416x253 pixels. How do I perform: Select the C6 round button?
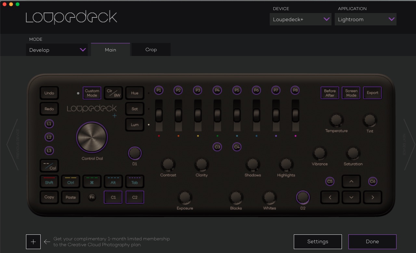(372, 182)
